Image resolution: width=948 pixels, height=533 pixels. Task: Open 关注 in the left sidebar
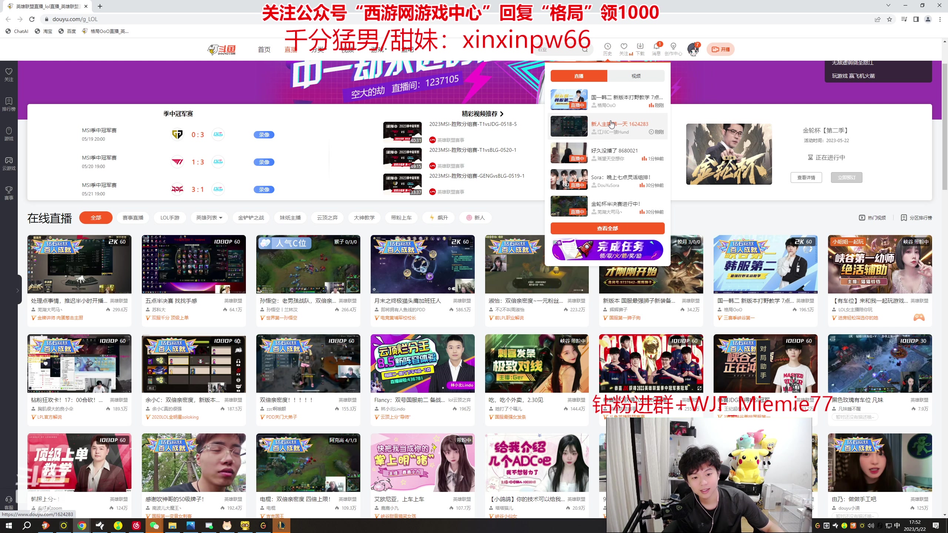(x=9, y=74)
